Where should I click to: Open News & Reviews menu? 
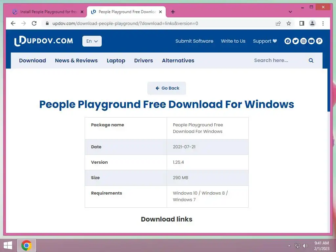coord(76,61)
